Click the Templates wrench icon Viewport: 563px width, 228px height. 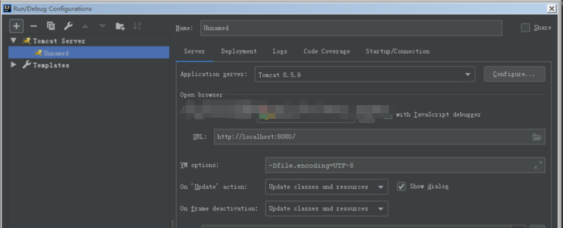(26, 65)
